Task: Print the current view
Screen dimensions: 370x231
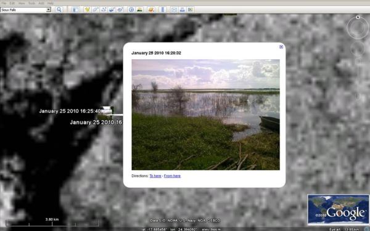Action: point(182,10)
